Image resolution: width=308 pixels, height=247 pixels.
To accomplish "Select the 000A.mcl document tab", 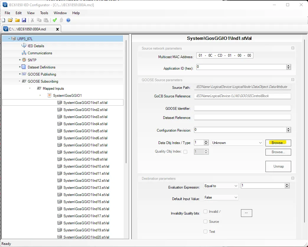I will tap(31, 29).
